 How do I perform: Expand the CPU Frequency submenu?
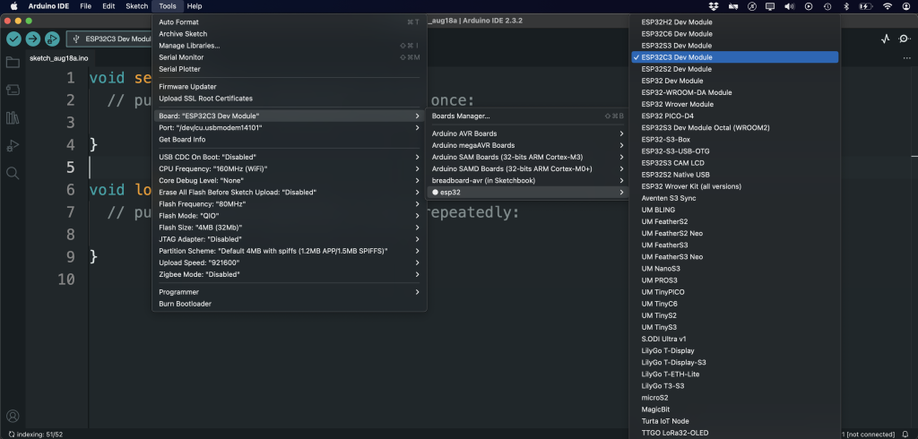pos(290,168)
